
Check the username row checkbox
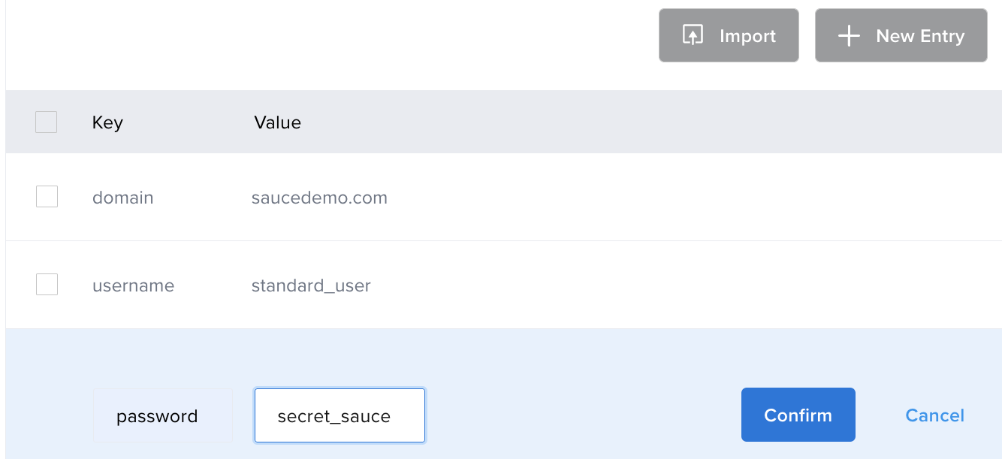47,285
